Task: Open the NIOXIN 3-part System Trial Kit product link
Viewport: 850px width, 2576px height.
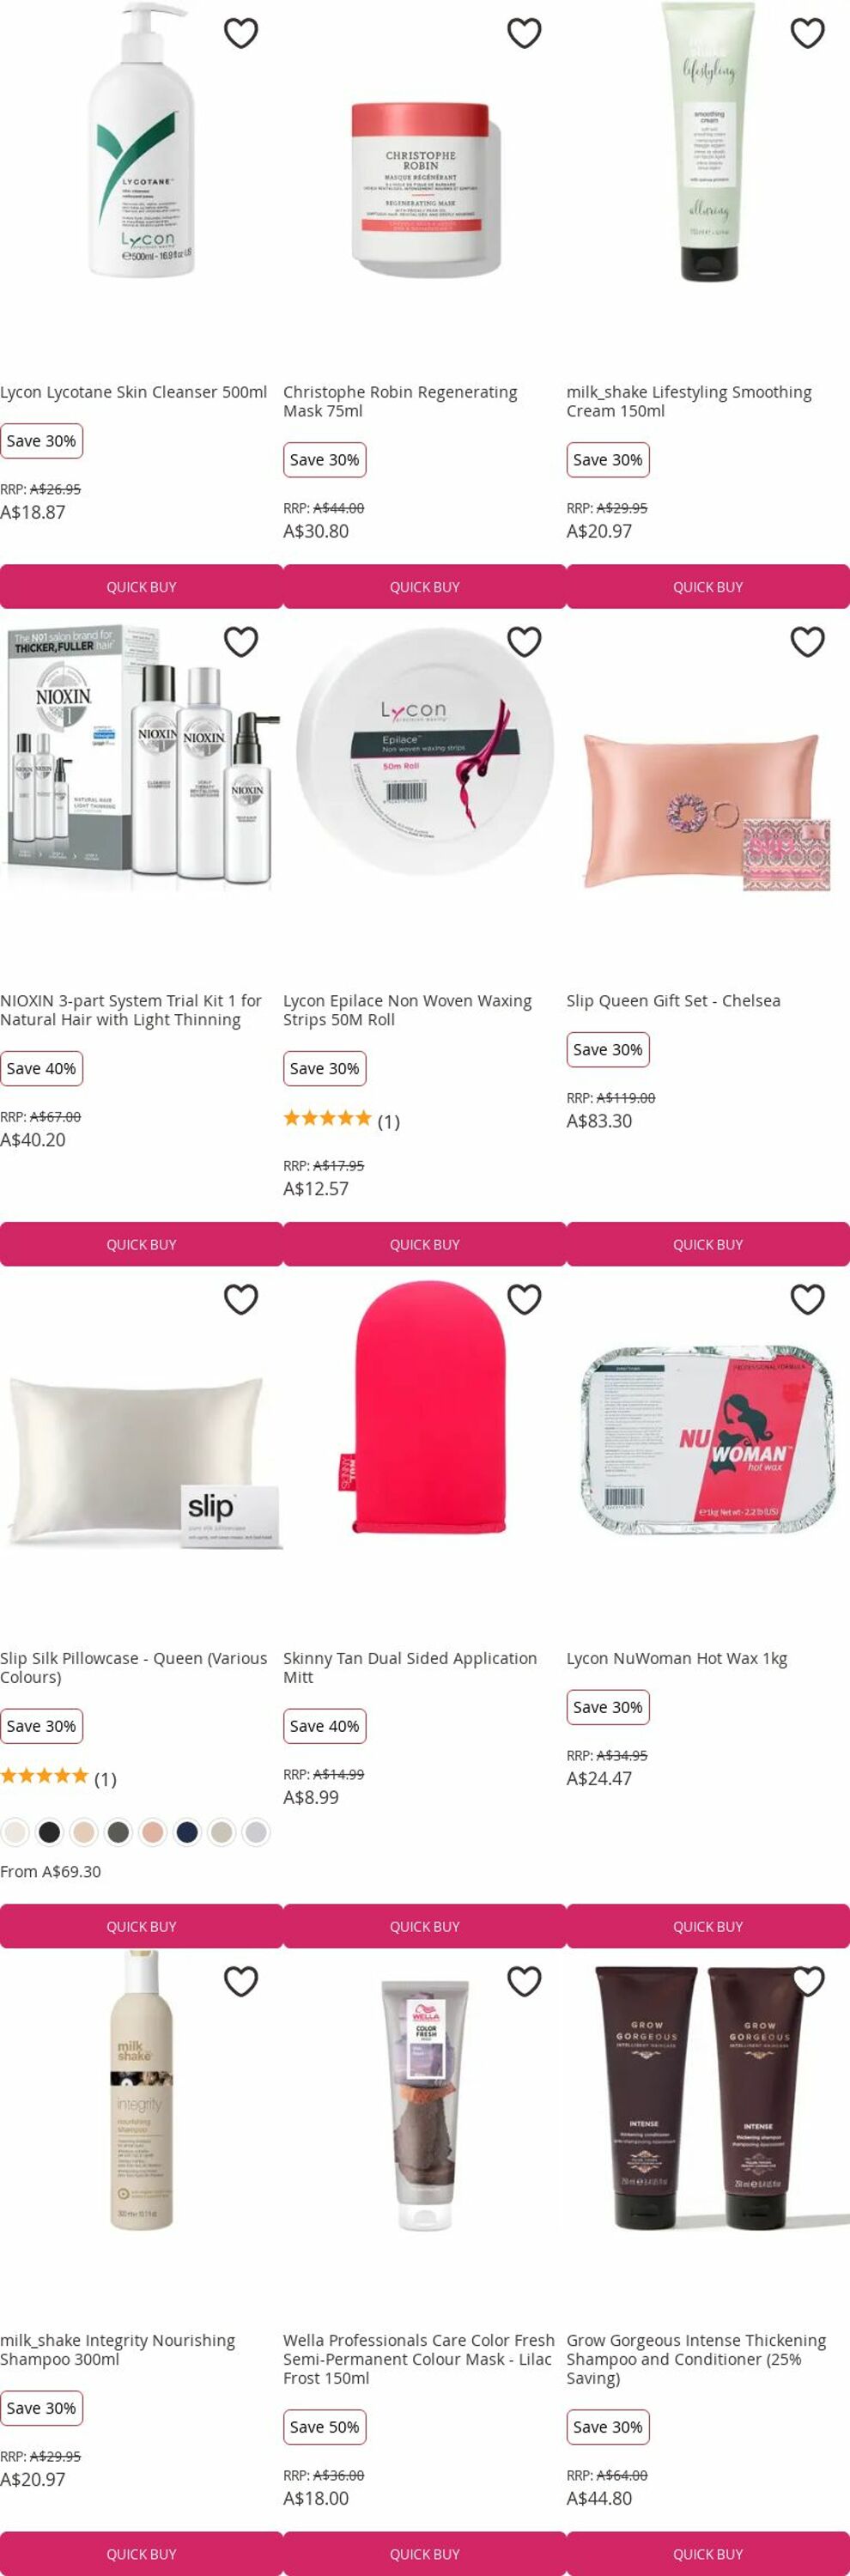Action: click(130, 1010)
